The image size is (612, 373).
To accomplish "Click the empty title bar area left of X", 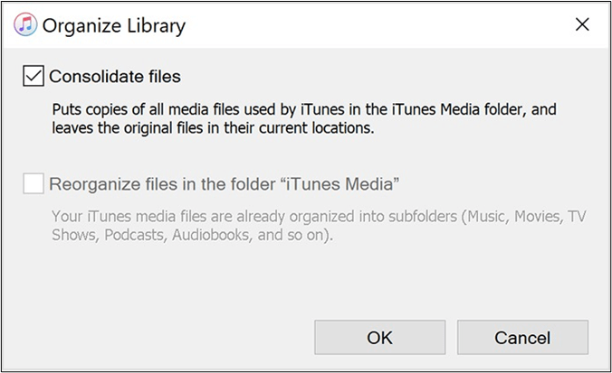I will pos(380,25).
